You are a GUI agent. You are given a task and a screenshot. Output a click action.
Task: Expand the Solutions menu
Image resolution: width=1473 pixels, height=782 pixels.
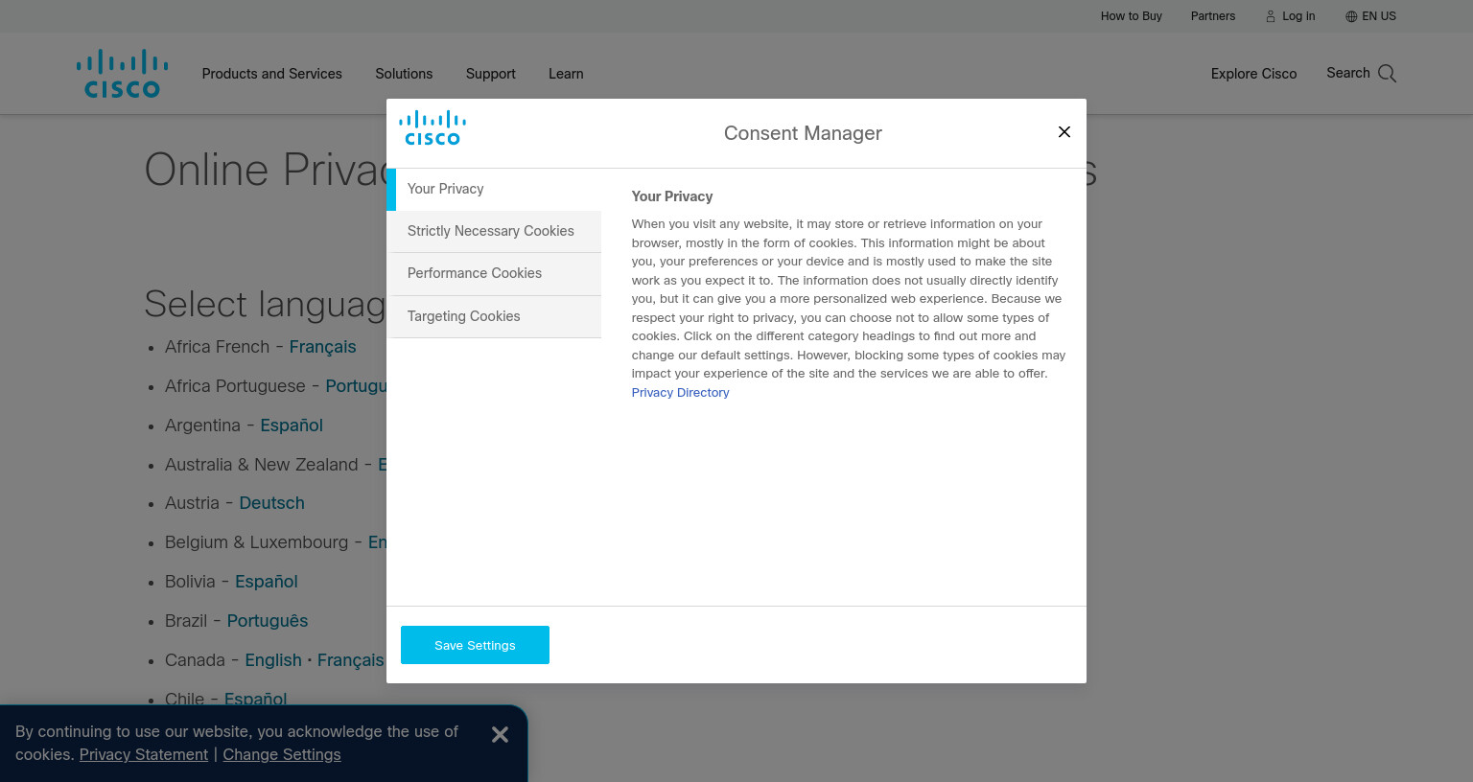tap(404, 74)
